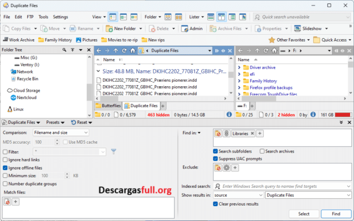Click Copy Files in the toolbar
The width and height of the screenshot is (354, 221).
[x=17, y=29]
